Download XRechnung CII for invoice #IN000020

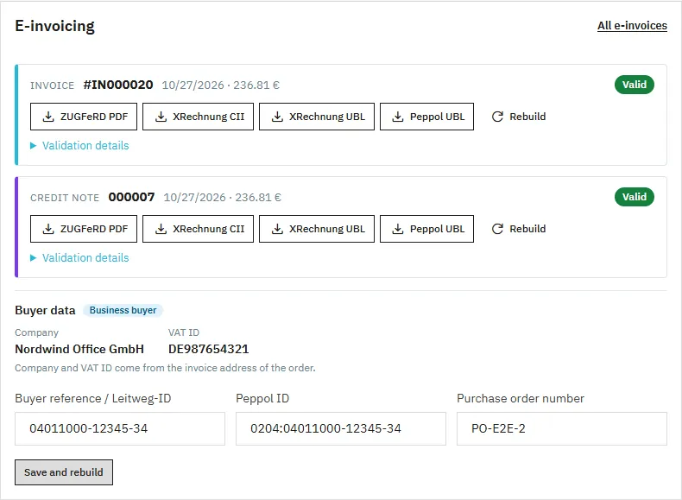[x=198, y=117]
